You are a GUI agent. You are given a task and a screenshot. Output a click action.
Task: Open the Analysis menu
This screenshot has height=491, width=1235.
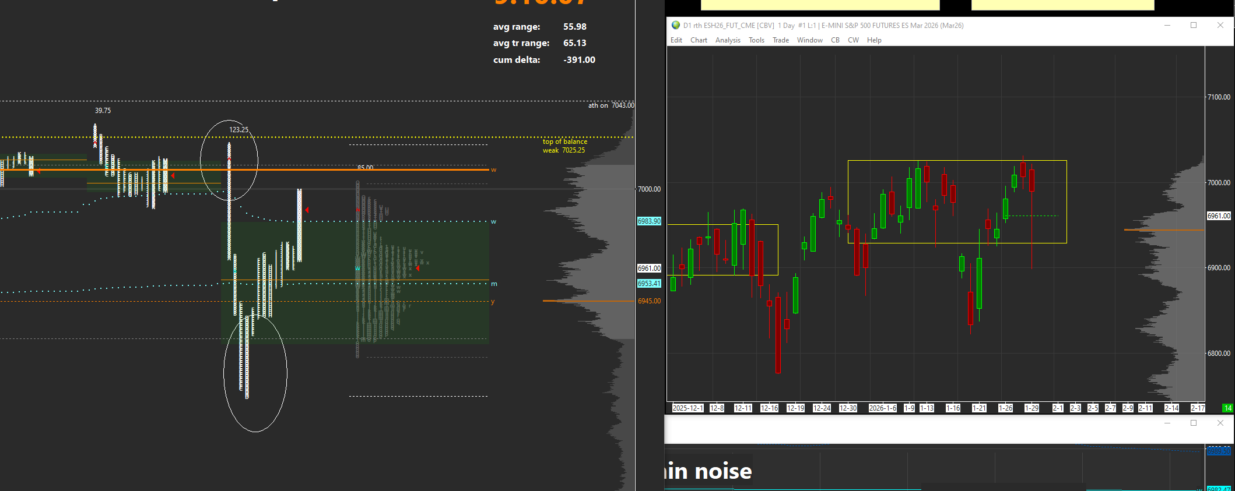coord(728,40)
